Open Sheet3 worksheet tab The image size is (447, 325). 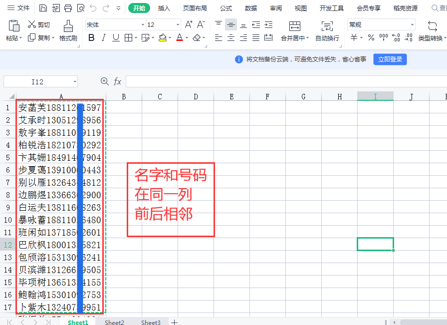click(x=151, y=322)
